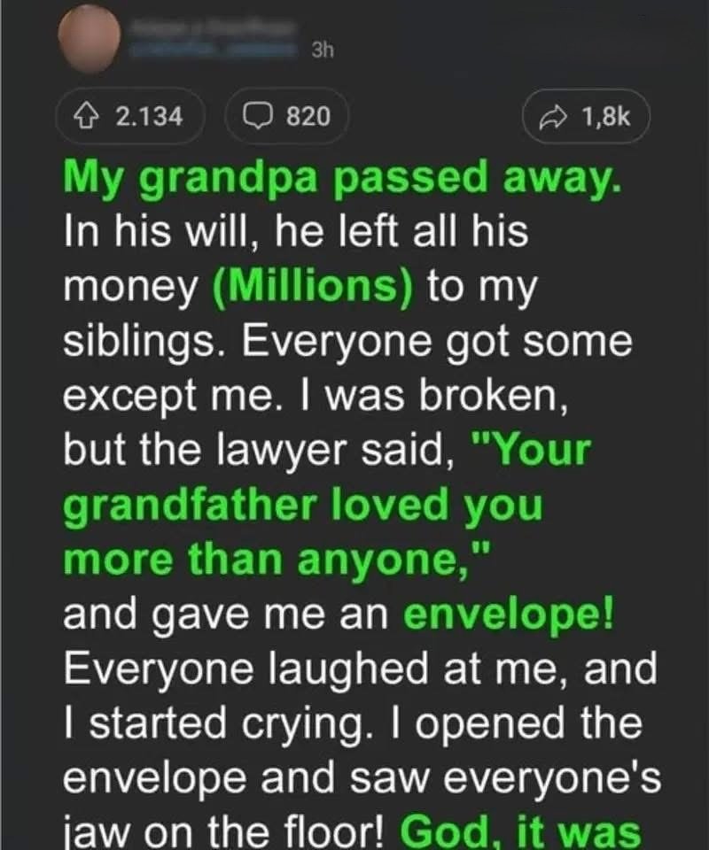
Task: Click the 3h post timestamp
Action: [323, 50]
